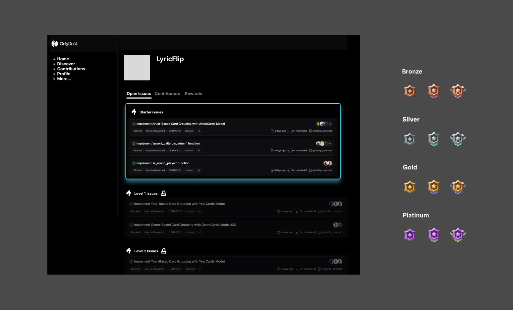This screenshot has width=513, height=310.
Task: Click the OnlyDust logo
Action: (x=64, y=44)
